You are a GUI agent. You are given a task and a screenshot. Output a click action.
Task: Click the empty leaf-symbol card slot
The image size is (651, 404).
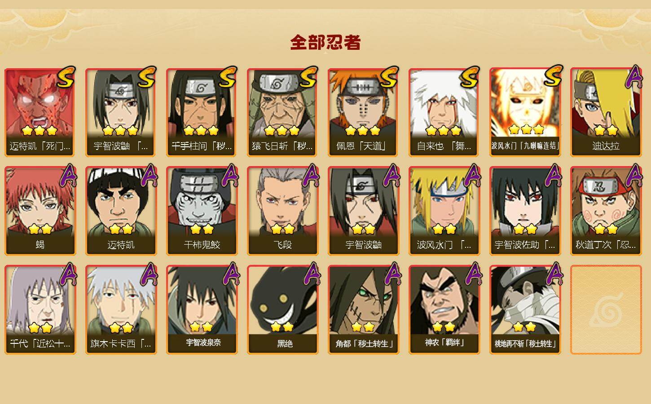click(606, 310)
